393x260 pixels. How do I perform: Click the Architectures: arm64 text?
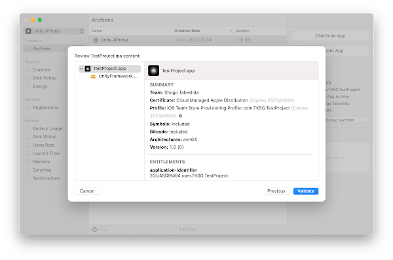coord(173,139)
